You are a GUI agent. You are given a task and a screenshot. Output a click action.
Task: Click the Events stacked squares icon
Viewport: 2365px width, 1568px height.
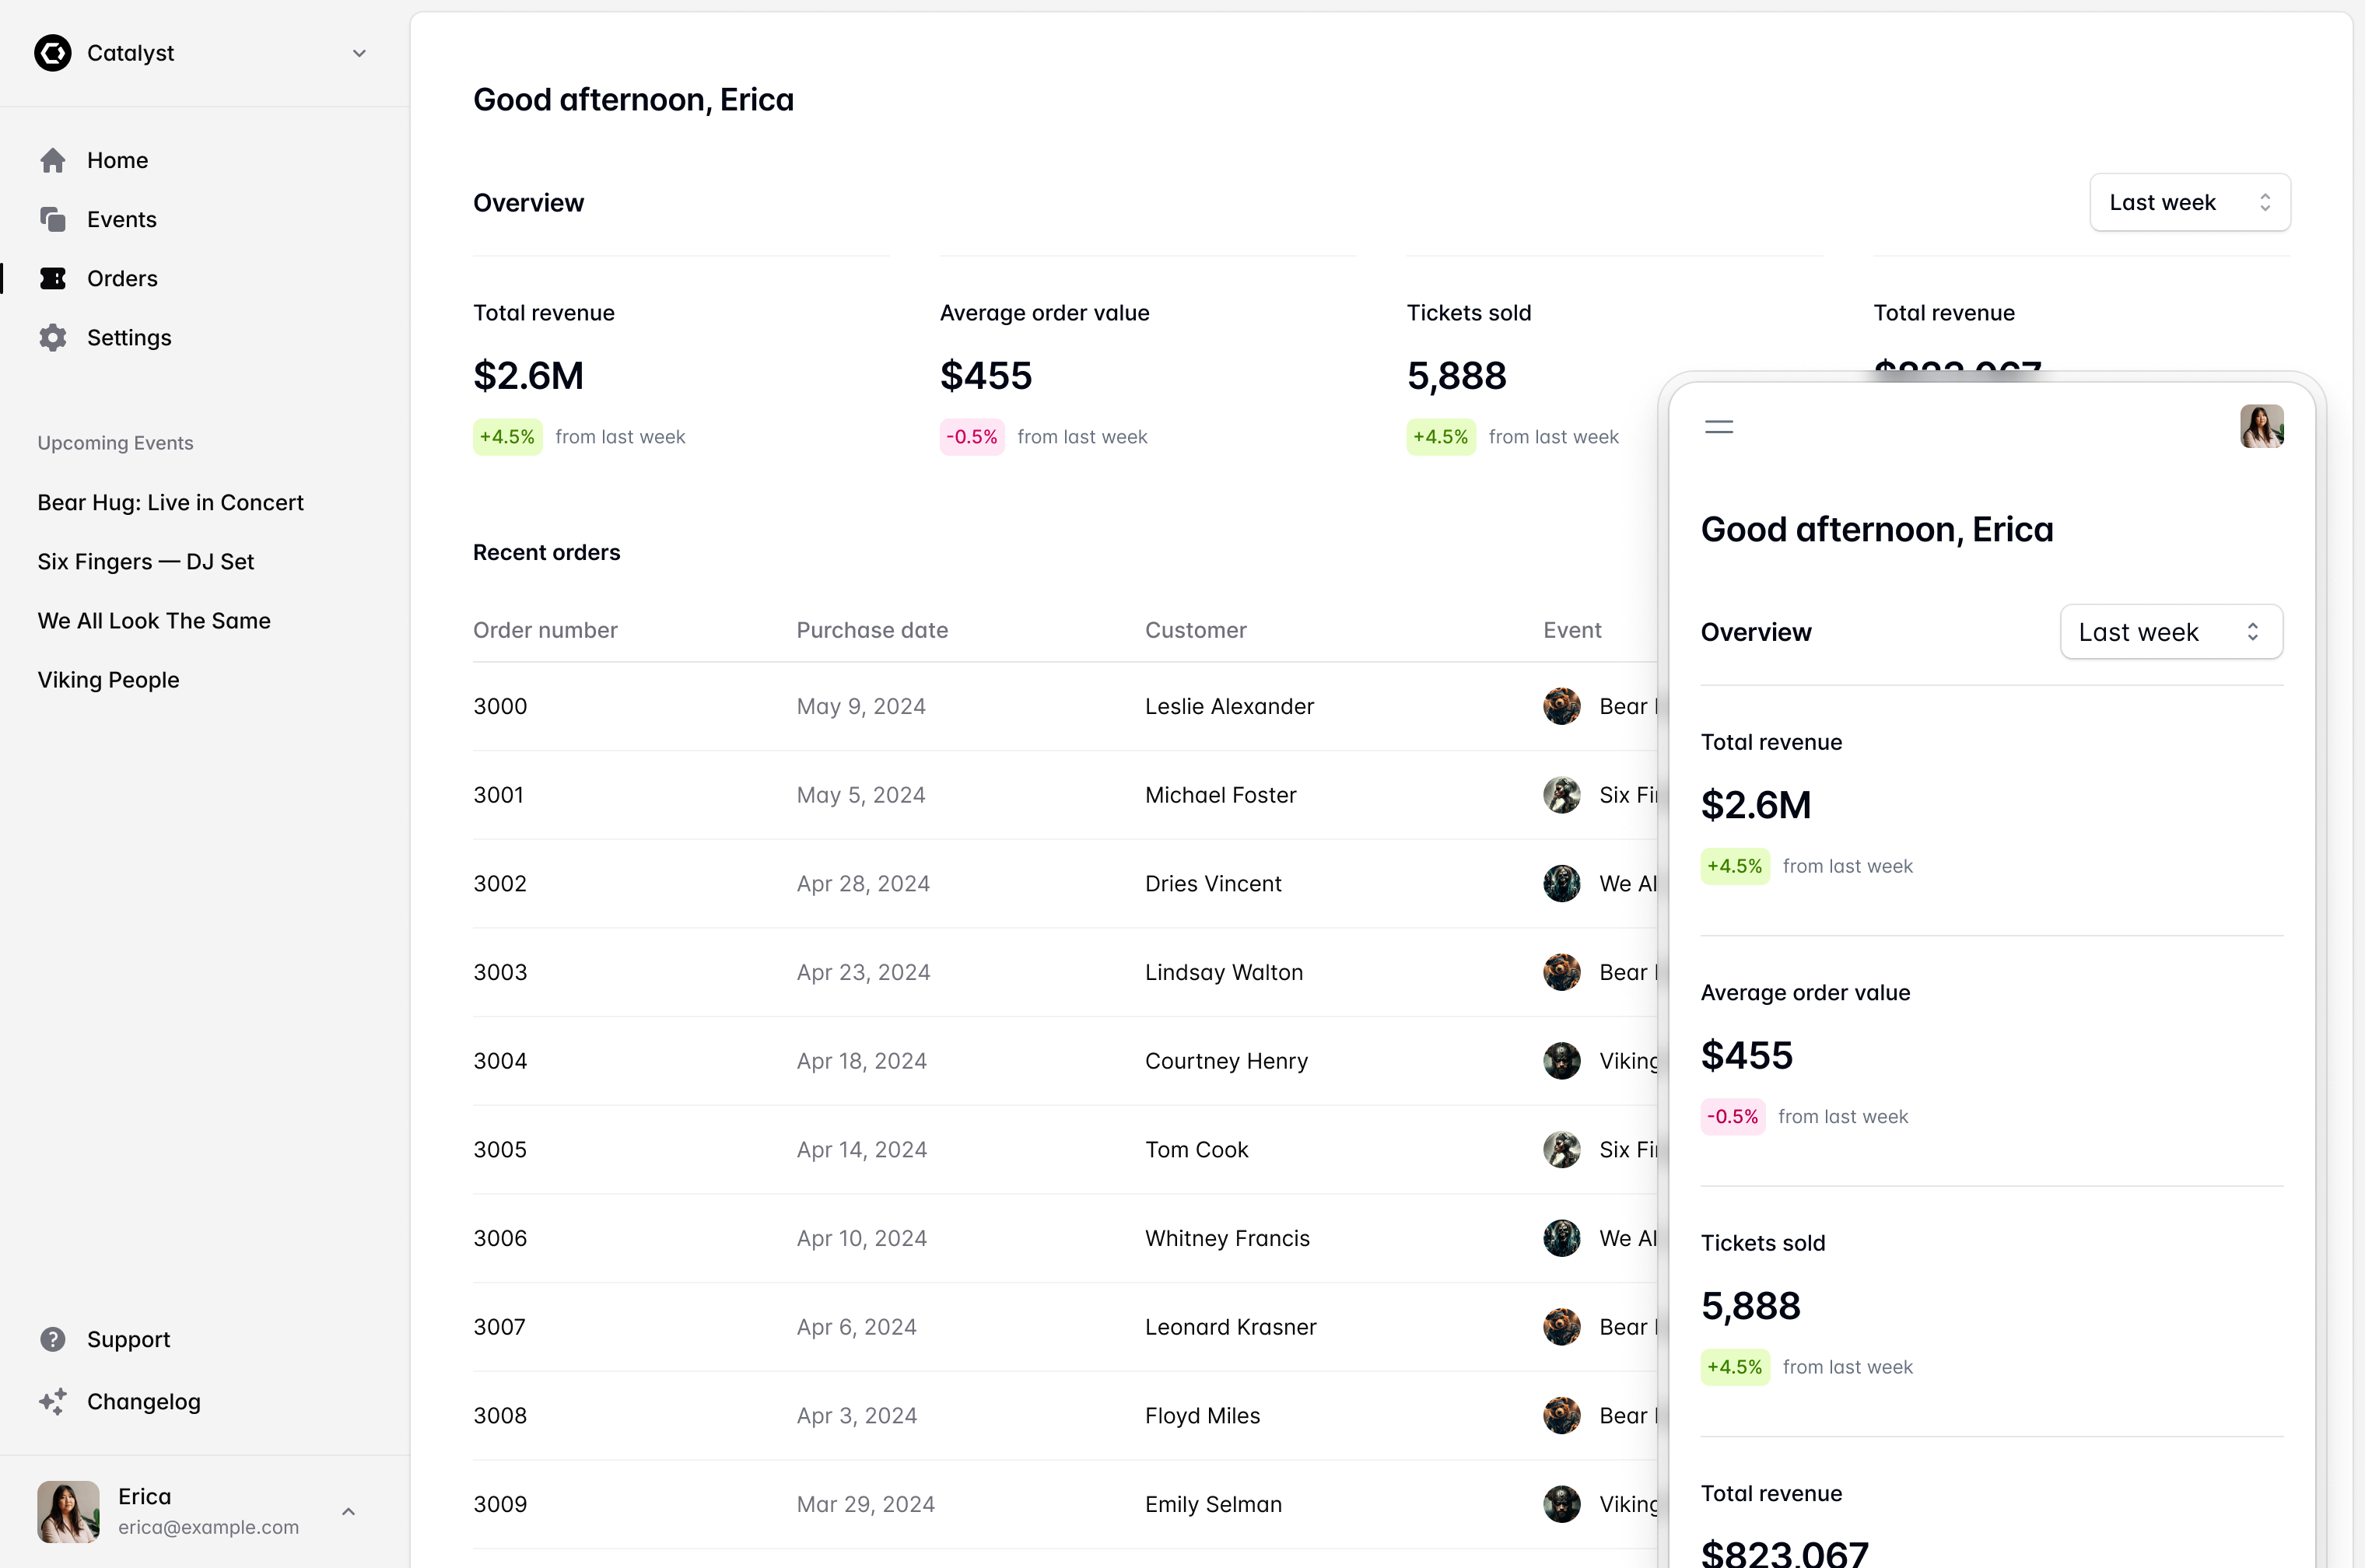pyautogui.click(x=53, y=219)
